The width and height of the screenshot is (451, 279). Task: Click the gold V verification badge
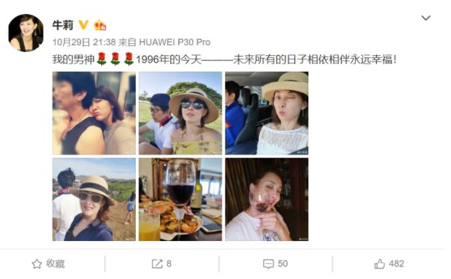click(83, 25)
